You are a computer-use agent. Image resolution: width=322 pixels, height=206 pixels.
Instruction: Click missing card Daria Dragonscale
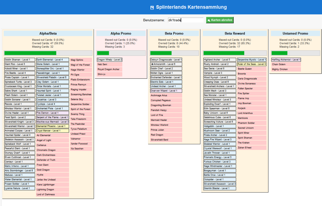[252, 79]
